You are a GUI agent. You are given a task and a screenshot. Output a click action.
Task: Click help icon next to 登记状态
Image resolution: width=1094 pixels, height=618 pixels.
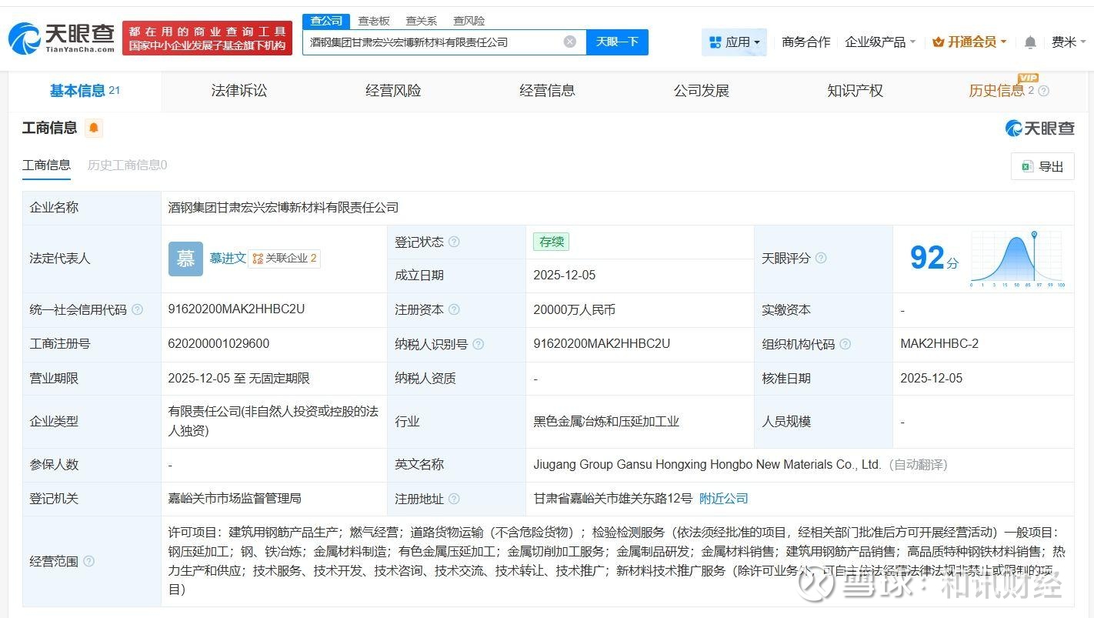pyautogui.click(x=454, y=242)
